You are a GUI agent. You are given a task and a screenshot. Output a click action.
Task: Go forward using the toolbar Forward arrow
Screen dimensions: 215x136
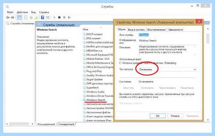click(x=13, y=18)
